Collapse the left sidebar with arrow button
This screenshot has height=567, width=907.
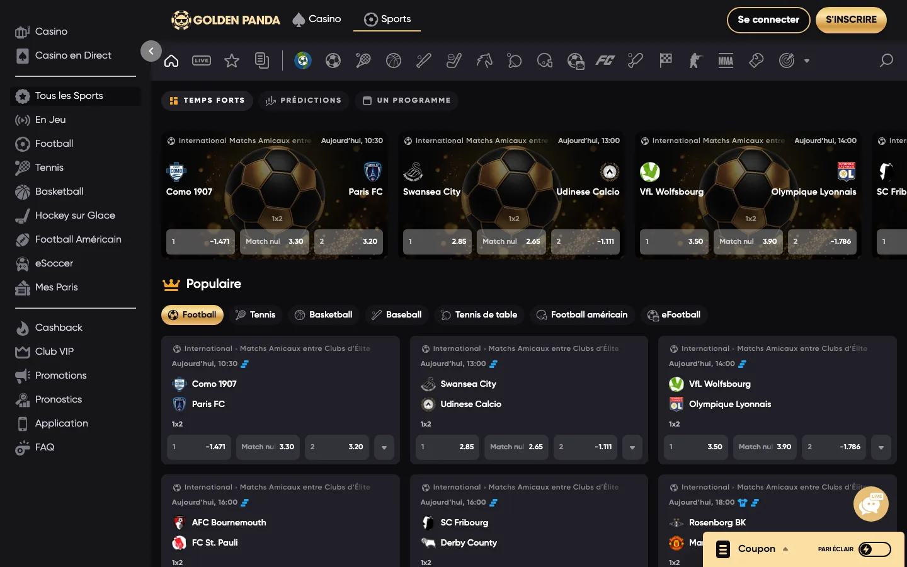pyautogui.click(x=151, y=51)
